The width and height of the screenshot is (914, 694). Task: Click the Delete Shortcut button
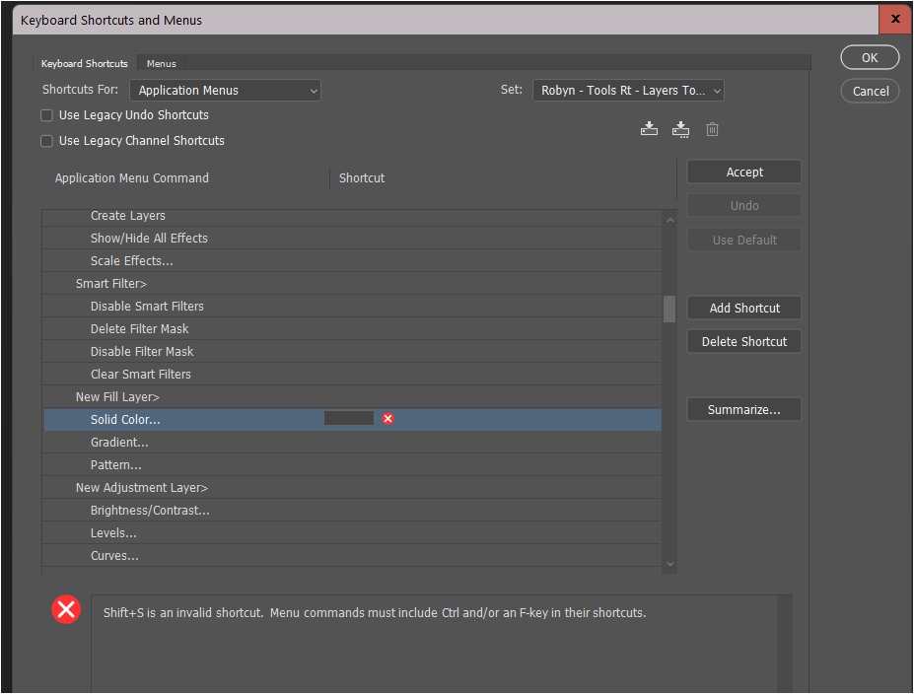click(743, 341)
